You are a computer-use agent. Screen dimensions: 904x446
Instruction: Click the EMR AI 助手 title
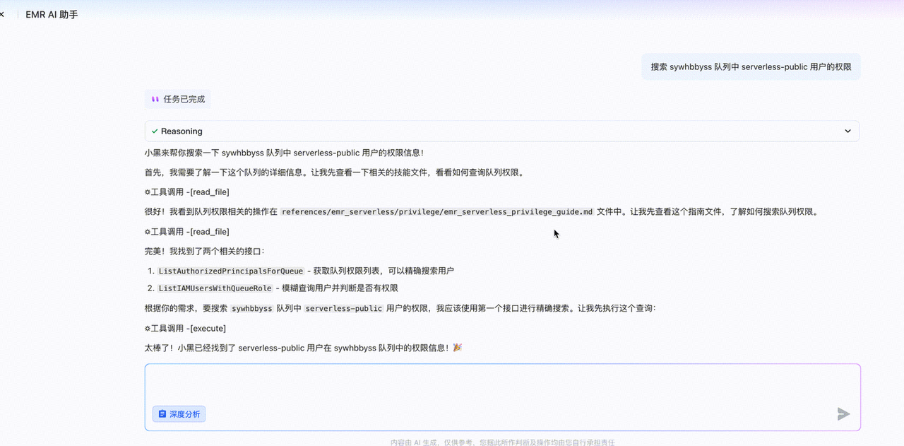(x=52, y=14)
